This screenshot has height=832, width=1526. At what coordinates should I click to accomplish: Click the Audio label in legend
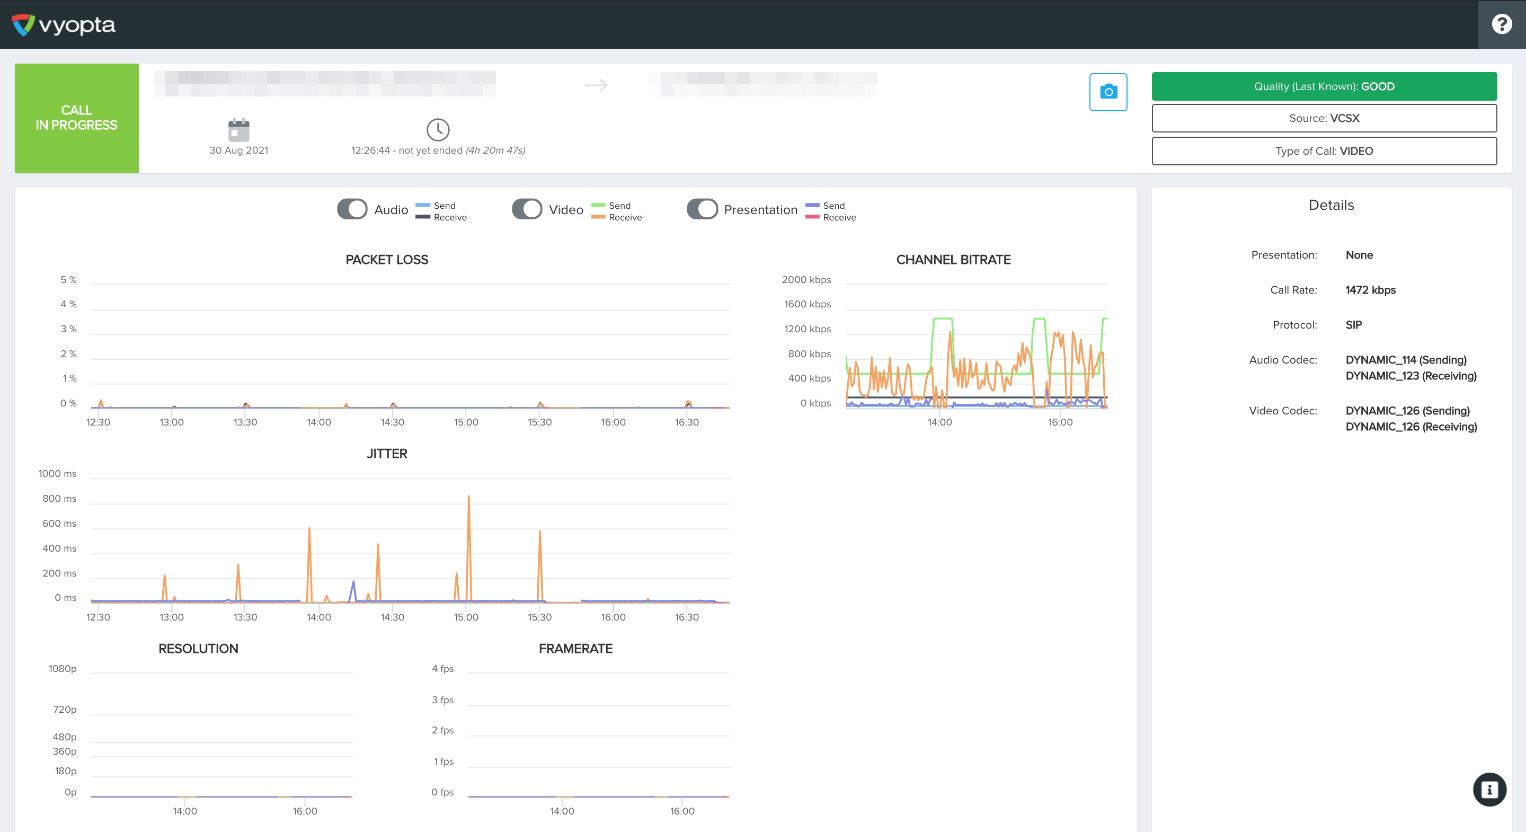point(391,210)
